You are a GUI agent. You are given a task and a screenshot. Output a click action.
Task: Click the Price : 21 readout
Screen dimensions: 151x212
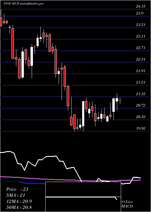17,189
